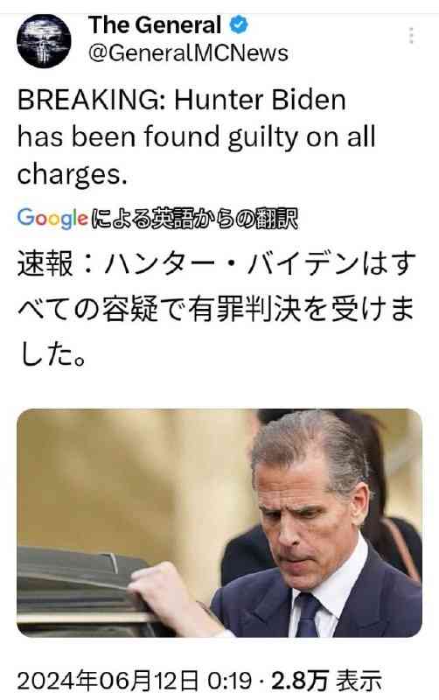Open the 2.8万 表示 view count
The image size is (439, 700).
[326, 681]
